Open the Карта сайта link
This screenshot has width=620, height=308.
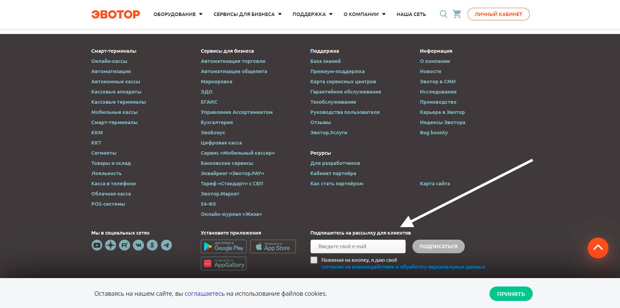click(x=435, y=184)
